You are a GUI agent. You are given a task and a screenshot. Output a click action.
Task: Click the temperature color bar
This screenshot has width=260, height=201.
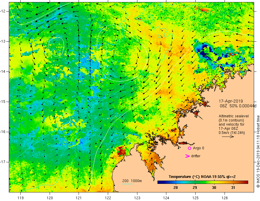tap(203, 182)
